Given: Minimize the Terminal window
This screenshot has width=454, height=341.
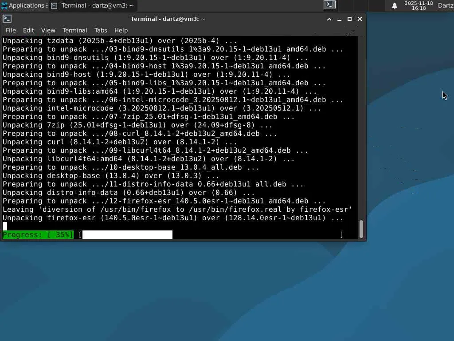Looking at the screenshot, I should click(339, 19).
